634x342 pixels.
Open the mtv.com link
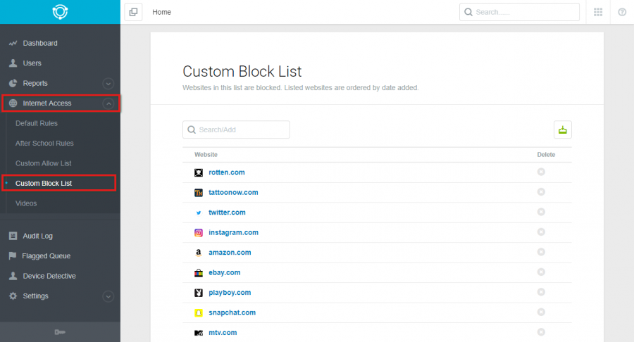tap(223, 333)
